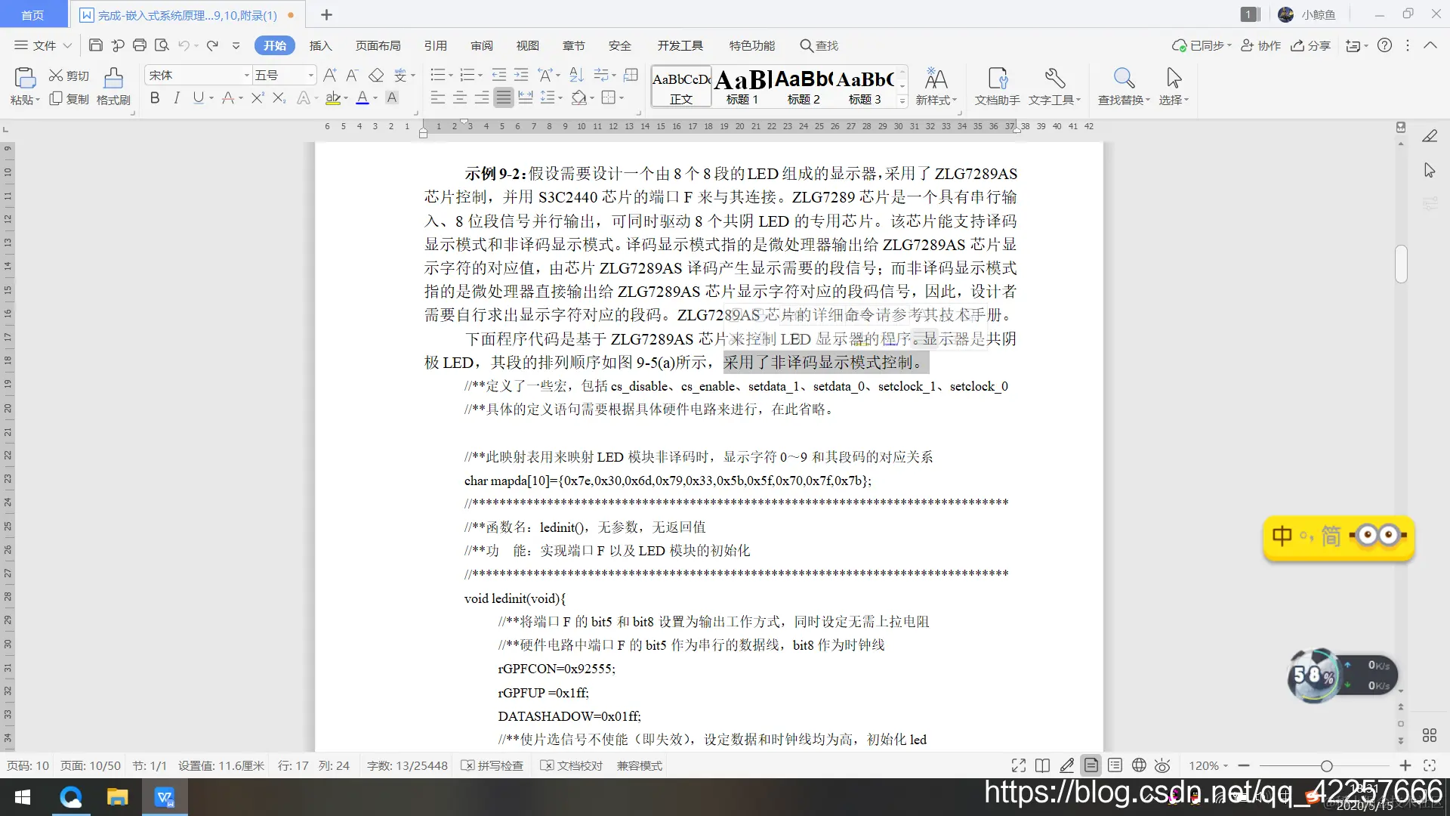
Task: Expand the font size dropdown
Action: [310, 75]
